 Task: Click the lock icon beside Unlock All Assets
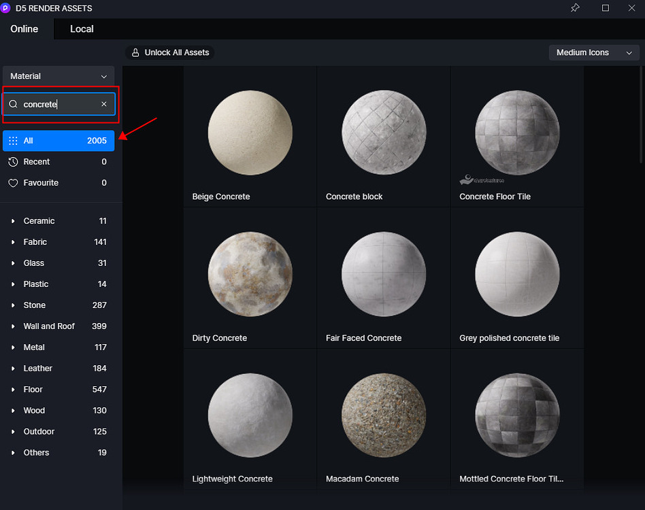coord(135,52)
